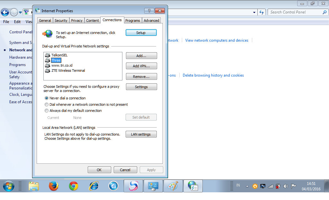Open Mozilla Firefox from the taskbar
This screenshot has width=329, height=200.
(53, 186)
